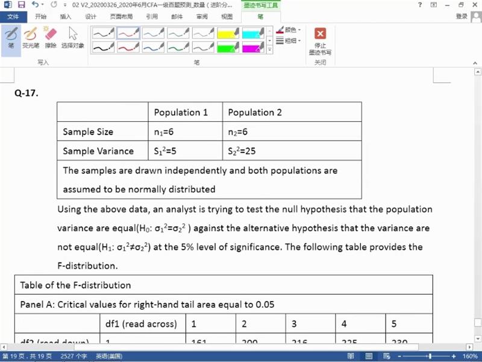Screen dimensions: 482x362
Task: Click the vertical scrollbar up arrow
Action: 478,72
